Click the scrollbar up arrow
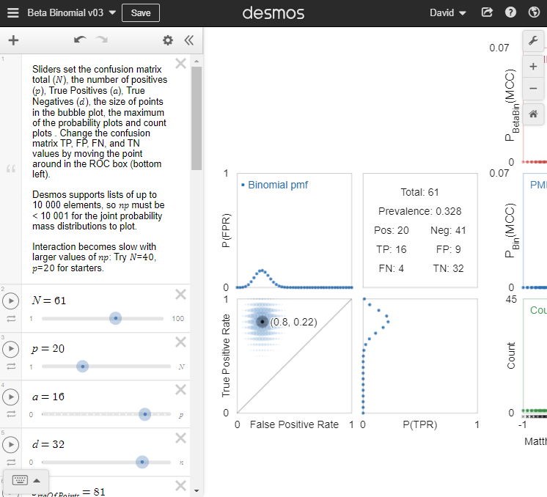This screenshot has width=547, height=497. [197, 61]
